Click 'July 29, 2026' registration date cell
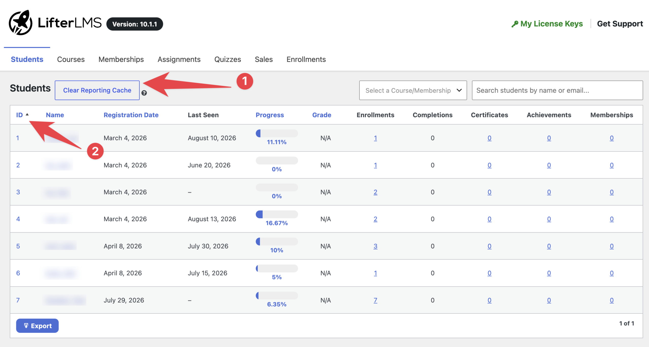 (124, 300)
